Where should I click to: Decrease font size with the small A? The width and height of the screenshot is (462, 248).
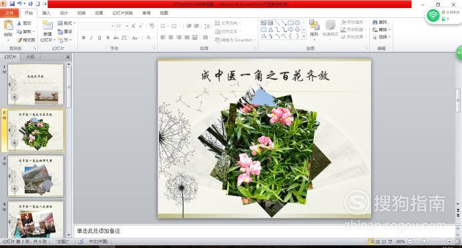tap(141, 26)
